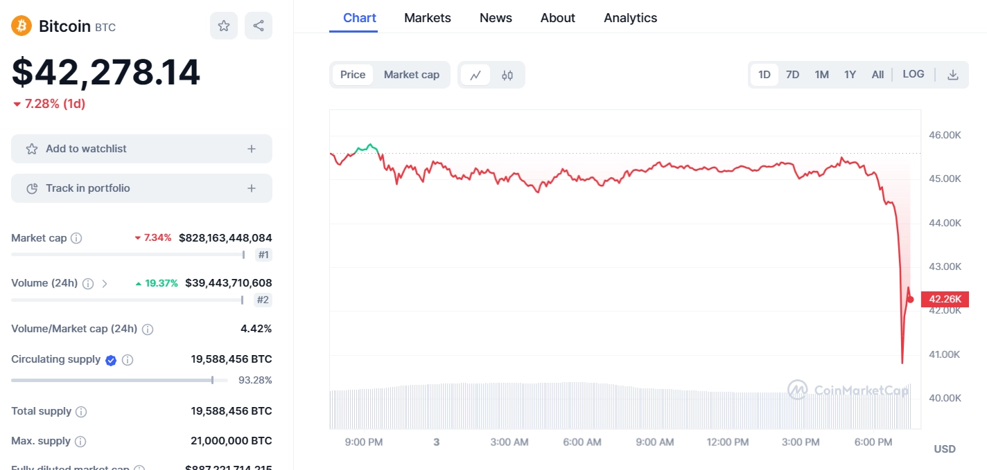Click the #2 volume rank badge
The height and width of the screenshot is (470, 987).
(263, 300)
